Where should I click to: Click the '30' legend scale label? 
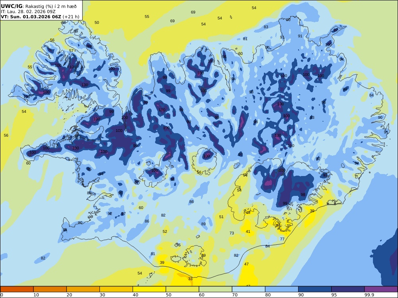(102, 295)
